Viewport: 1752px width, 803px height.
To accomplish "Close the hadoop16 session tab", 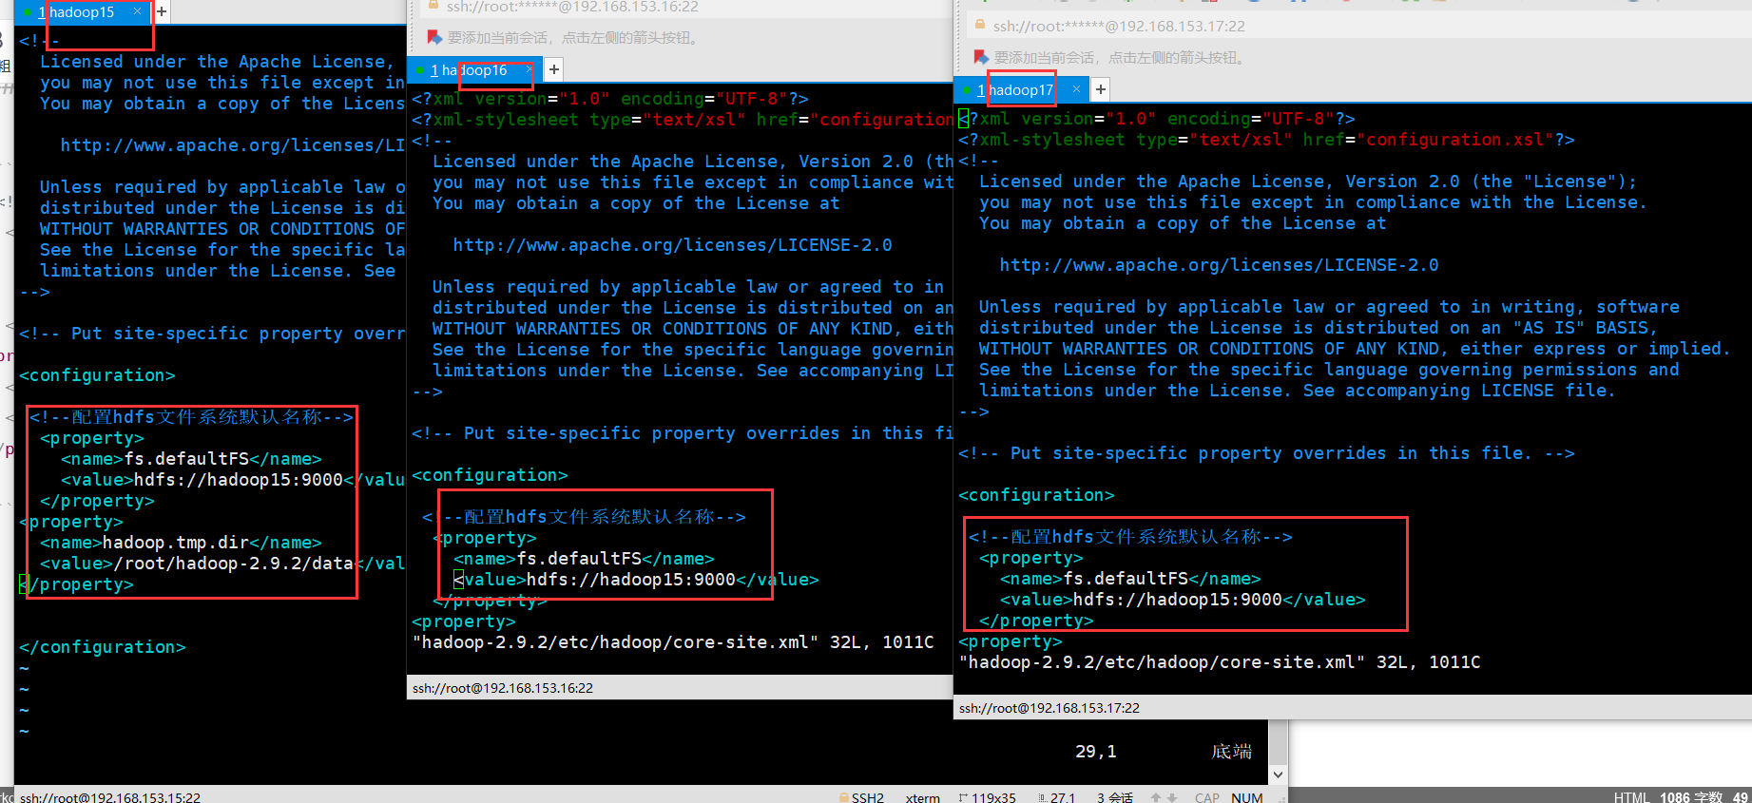I will coord(529,69).
